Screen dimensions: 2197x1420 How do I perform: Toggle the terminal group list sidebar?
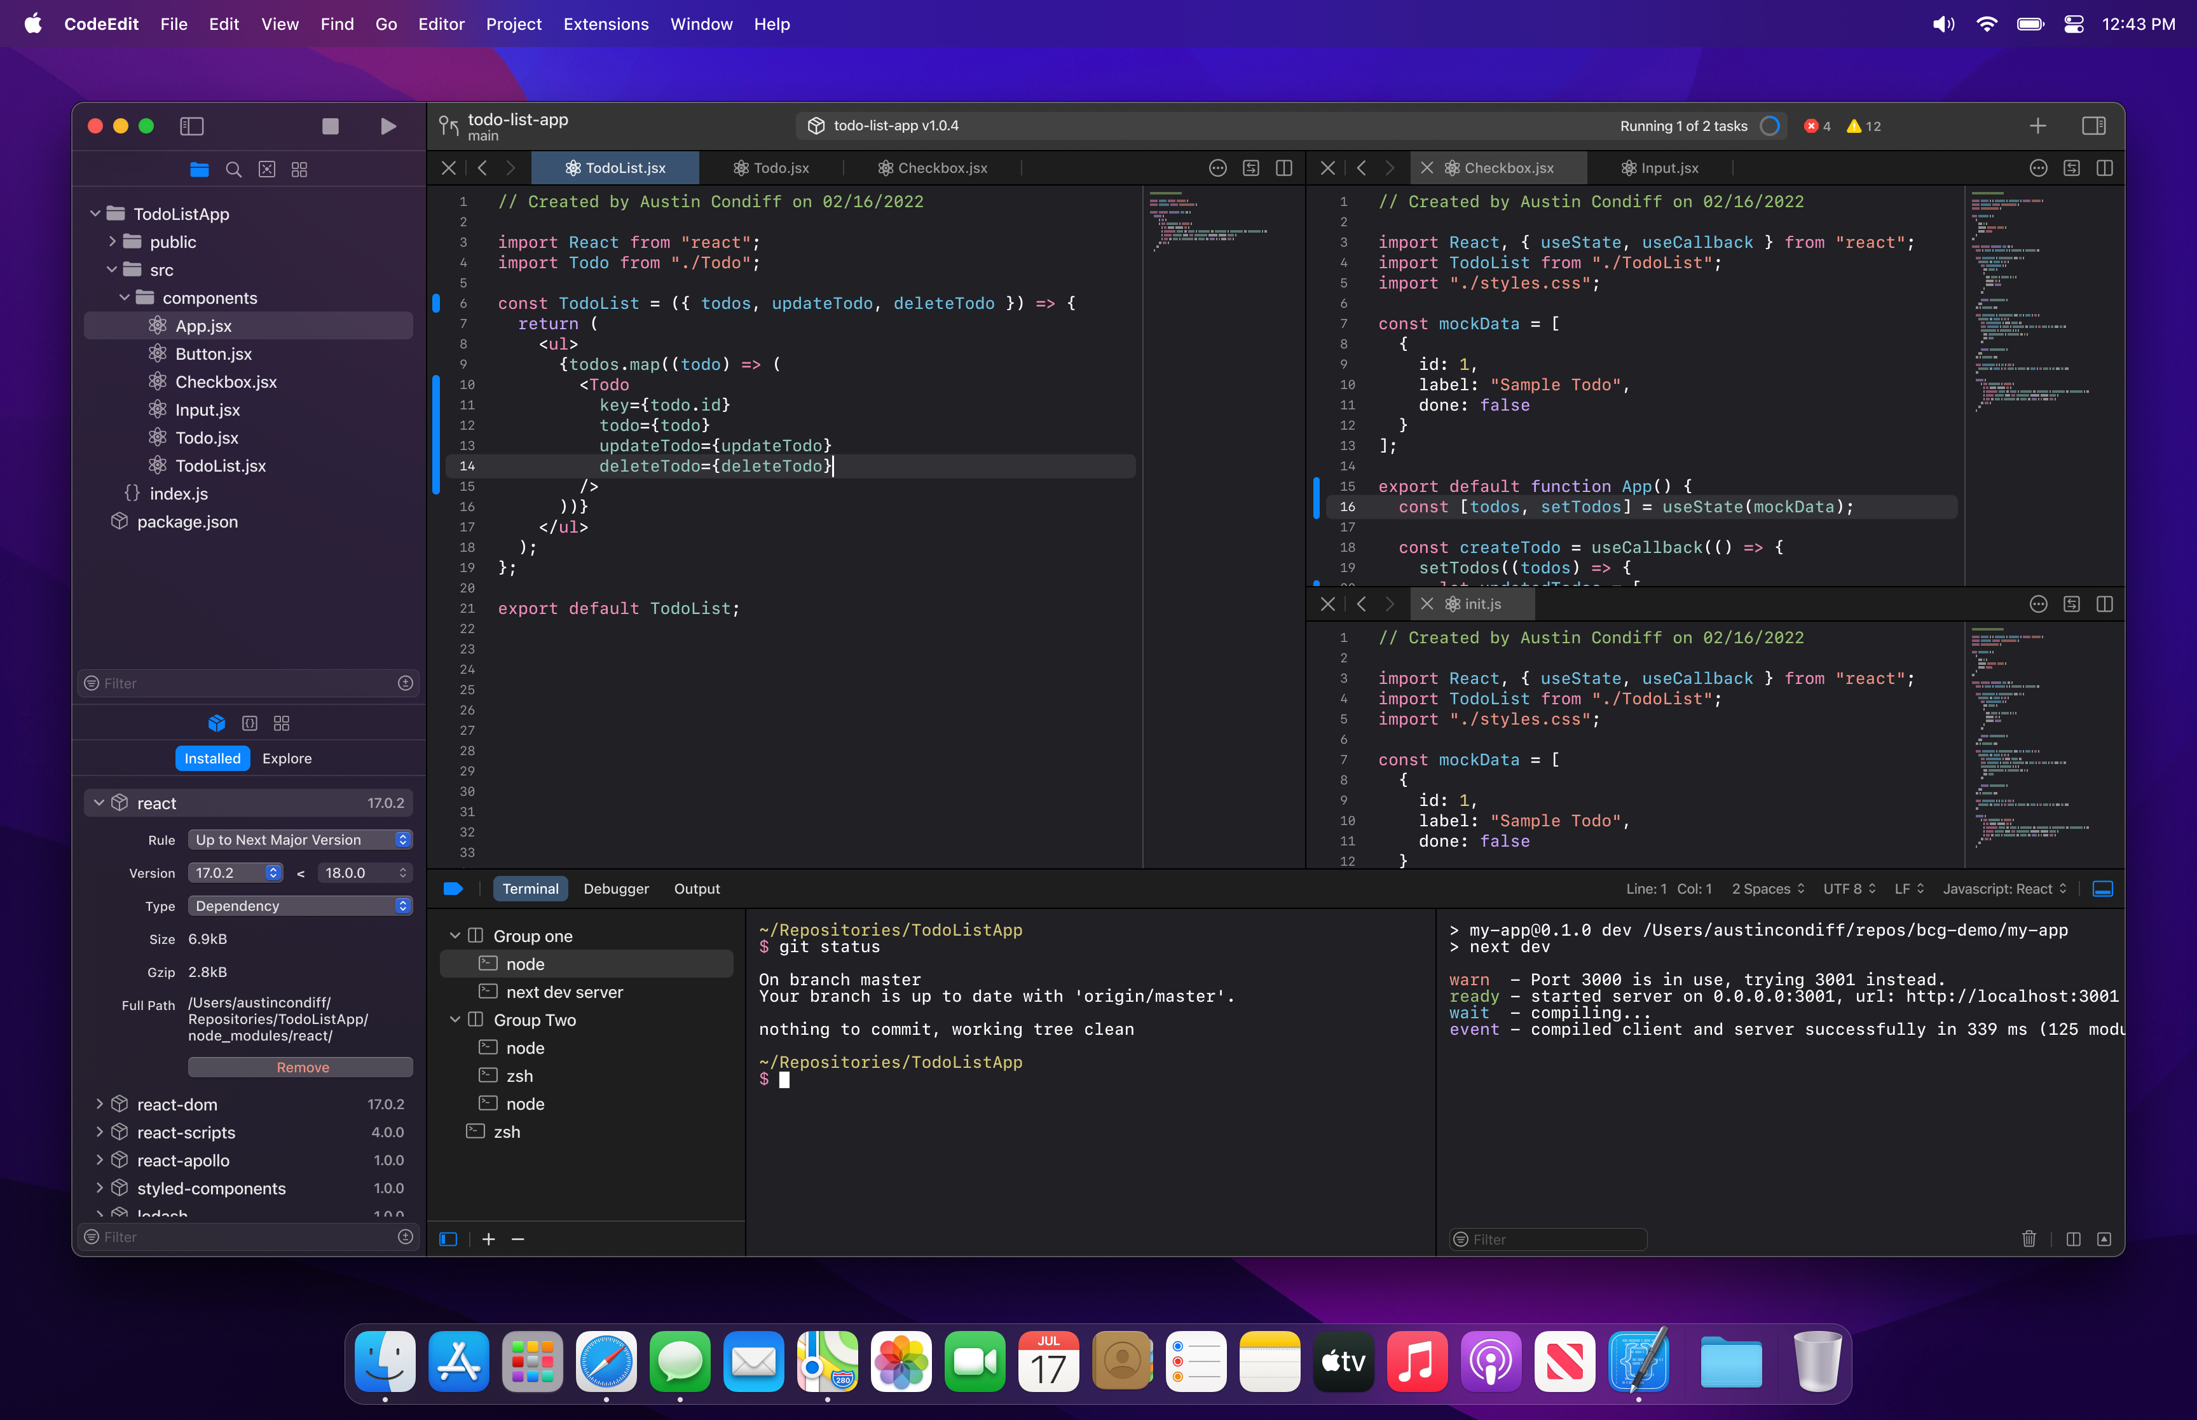point(448,1239)
